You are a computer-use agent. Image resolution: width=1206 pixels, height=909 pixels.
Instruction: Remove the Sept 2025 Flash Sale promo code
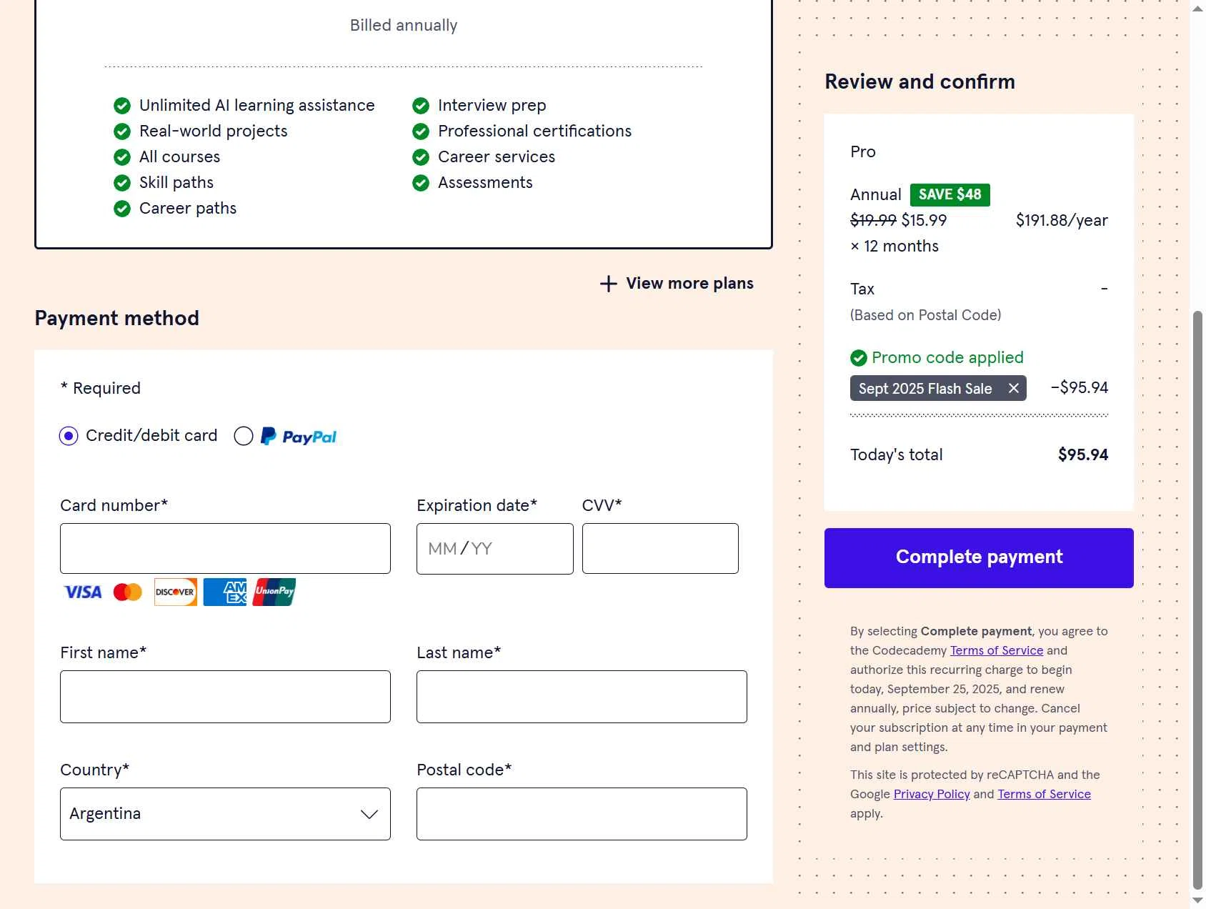(x=1013, y=388)
